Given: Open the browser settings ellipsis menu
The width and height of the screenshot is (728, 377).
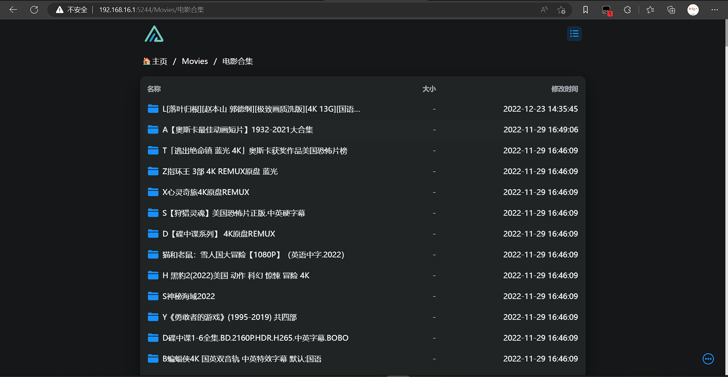Looking at the screenshot, I should point(714,10).
